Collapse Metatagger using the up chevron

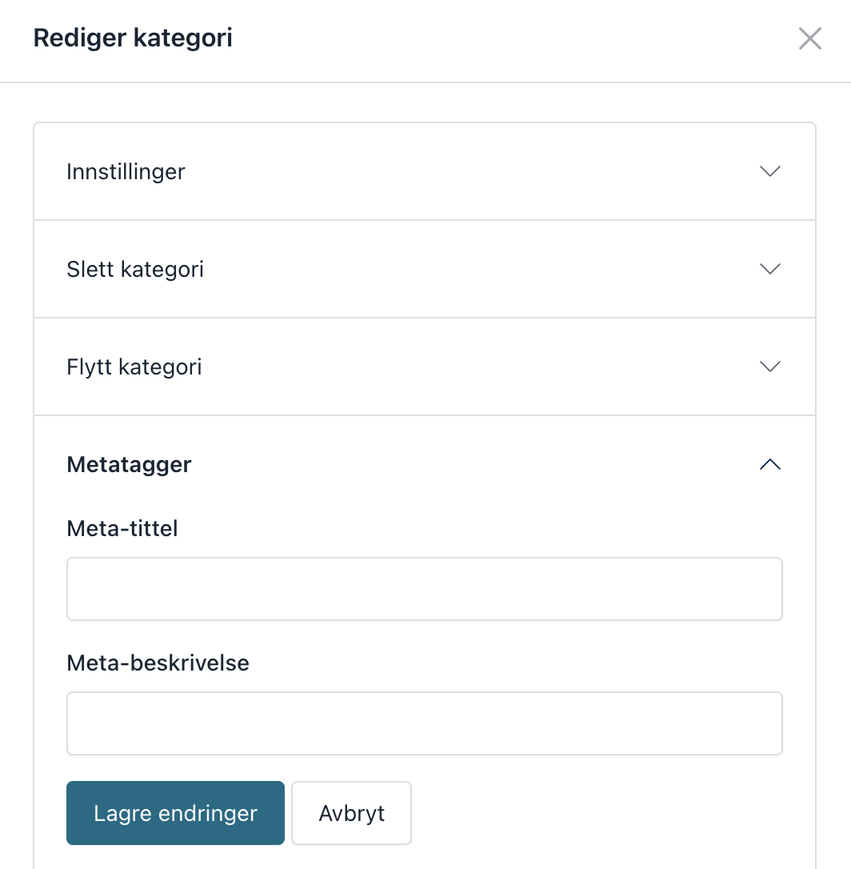770,464
